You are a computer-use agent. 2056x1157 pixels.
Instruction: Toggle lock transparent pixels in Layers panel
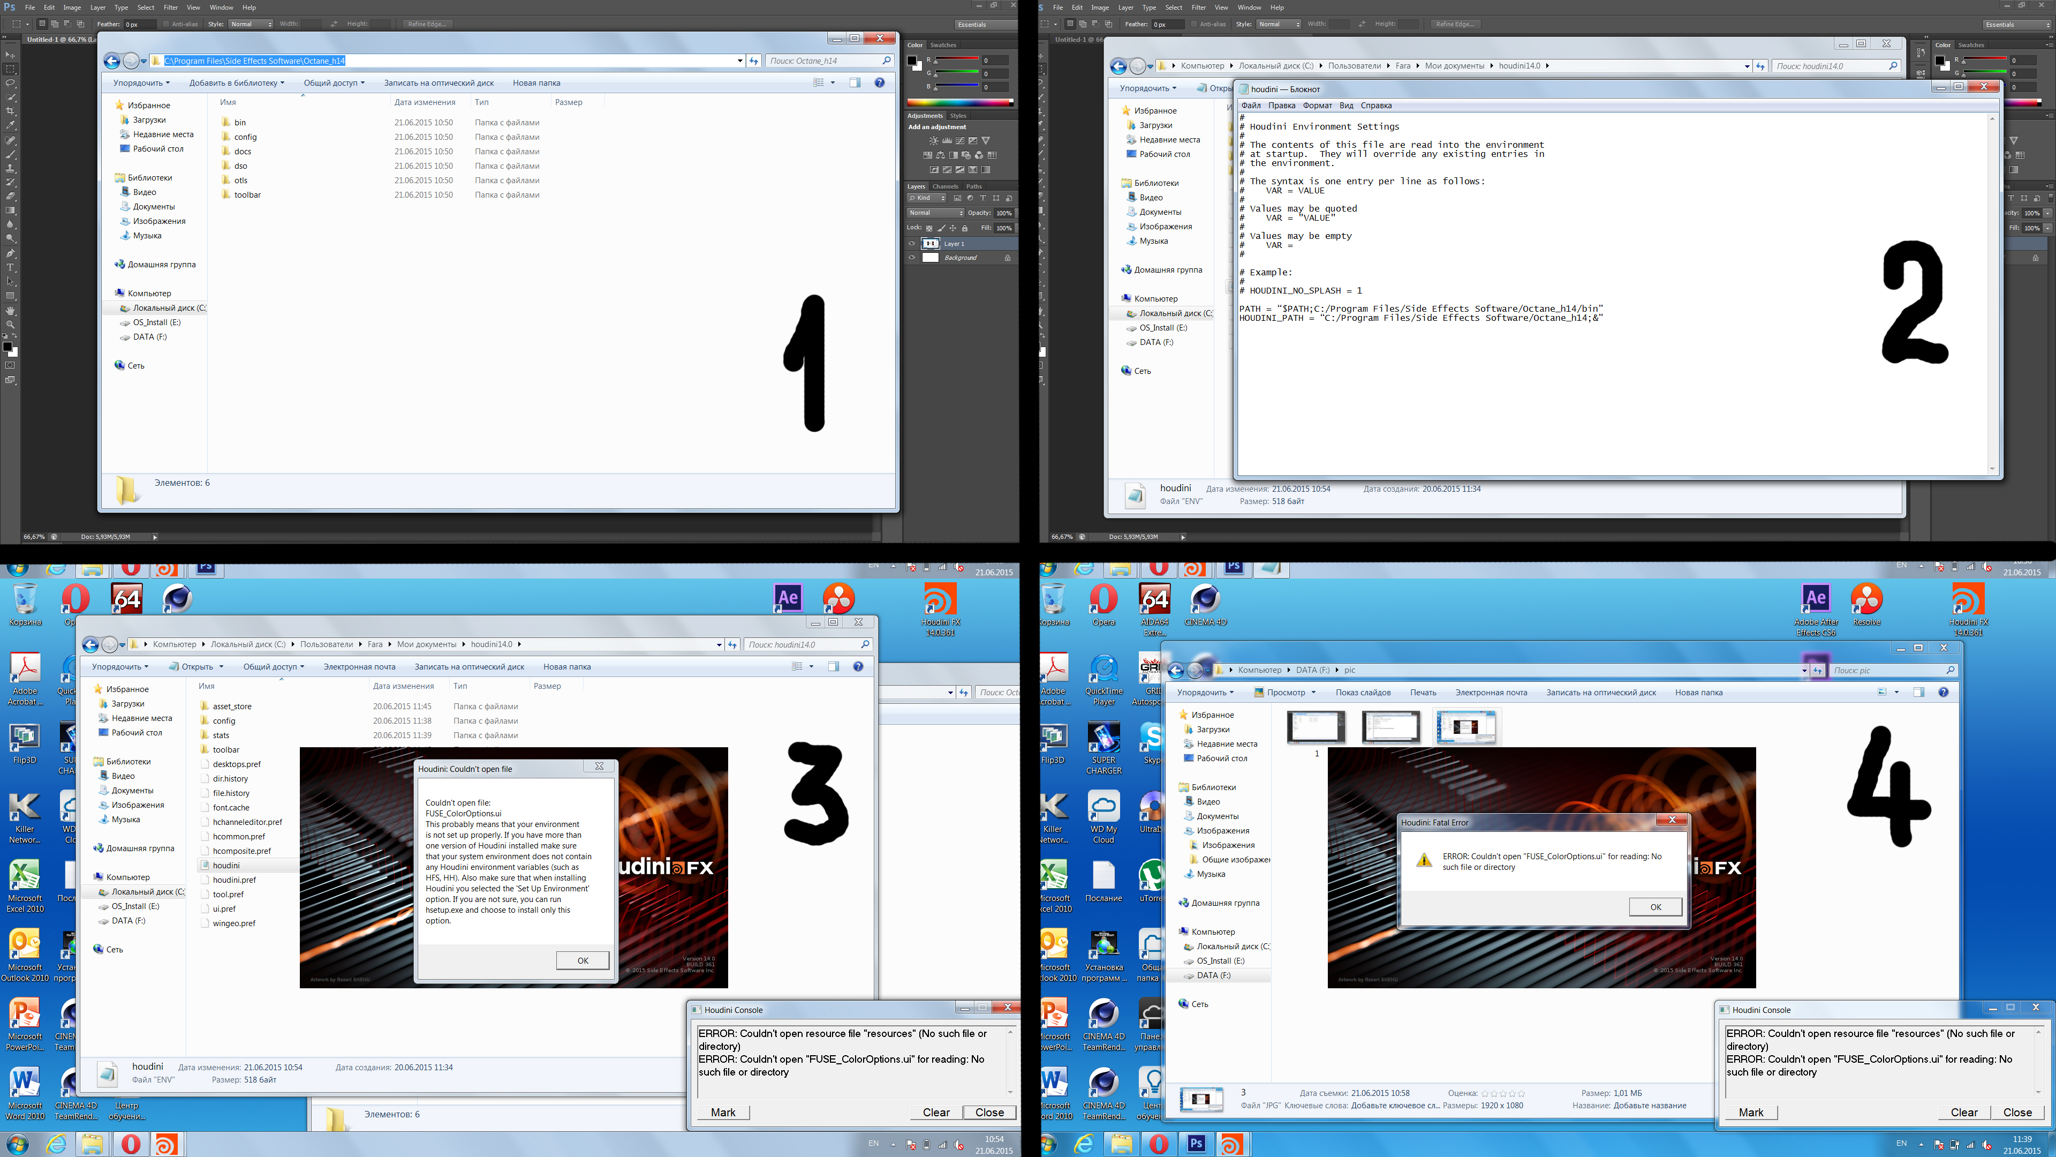(x=929, y=228)
